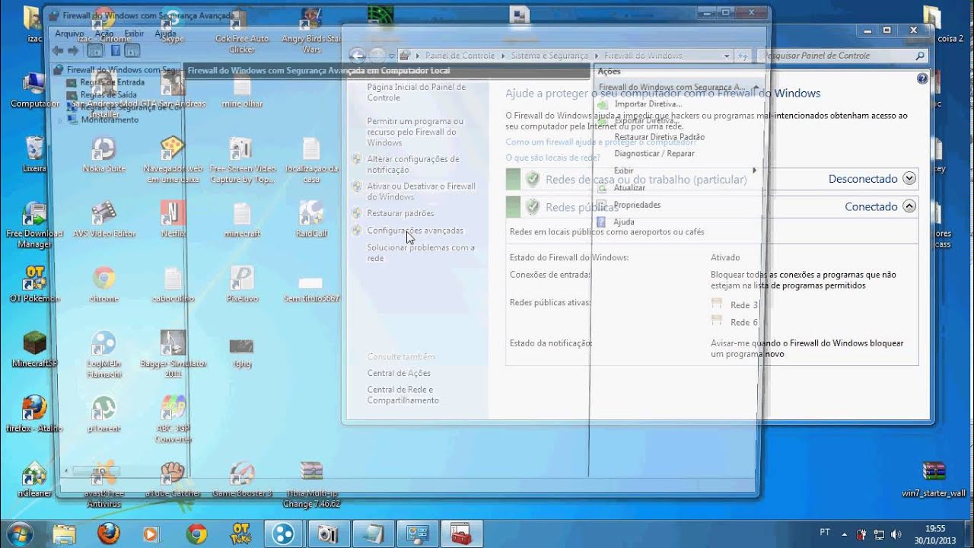974x548 pixels.
Task: Select the Pixelvo desktop icon
Action: point(242,284)
